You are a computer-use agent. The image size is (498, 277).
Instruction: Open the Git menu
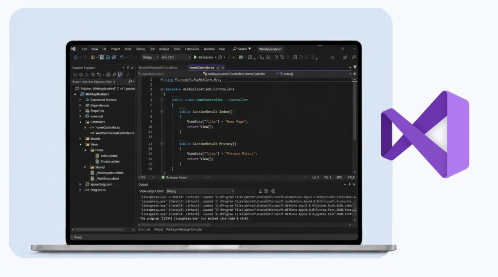tap(104, 49)
